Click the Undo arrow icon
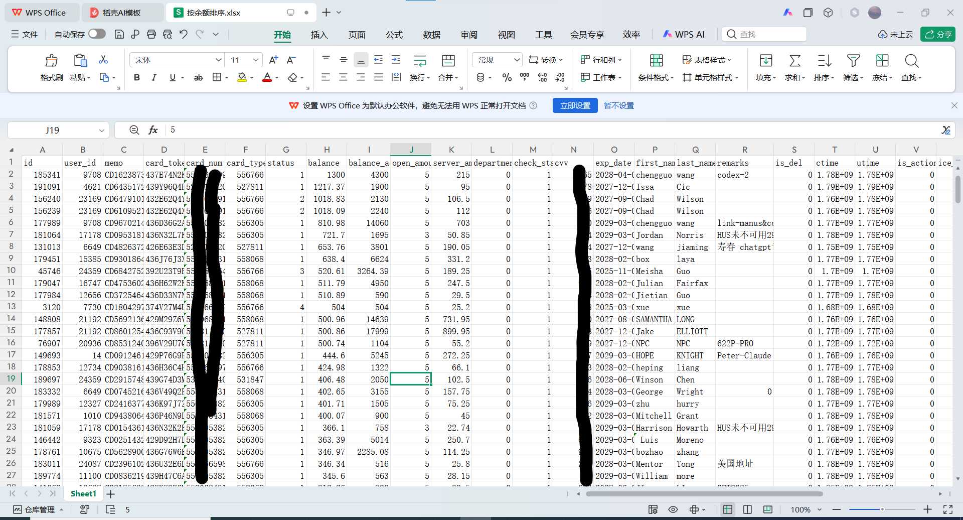 (x=184, y=34)
